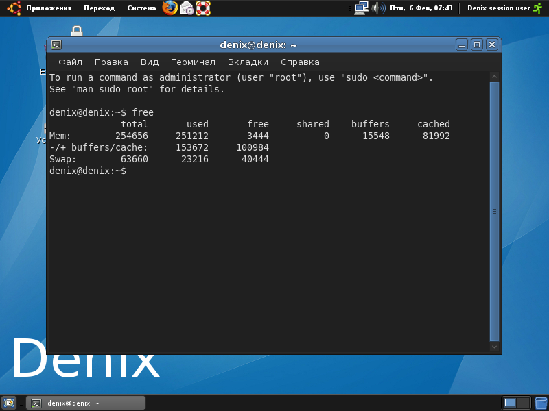Open the Система menu
The height and width of the screenshot is (411, 549).
tap(141, 8)
